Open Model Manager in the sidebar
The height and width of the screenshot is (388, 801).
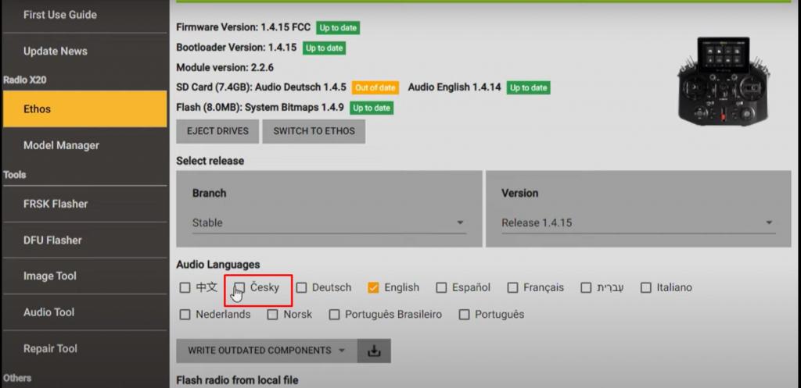pos(61,145)
